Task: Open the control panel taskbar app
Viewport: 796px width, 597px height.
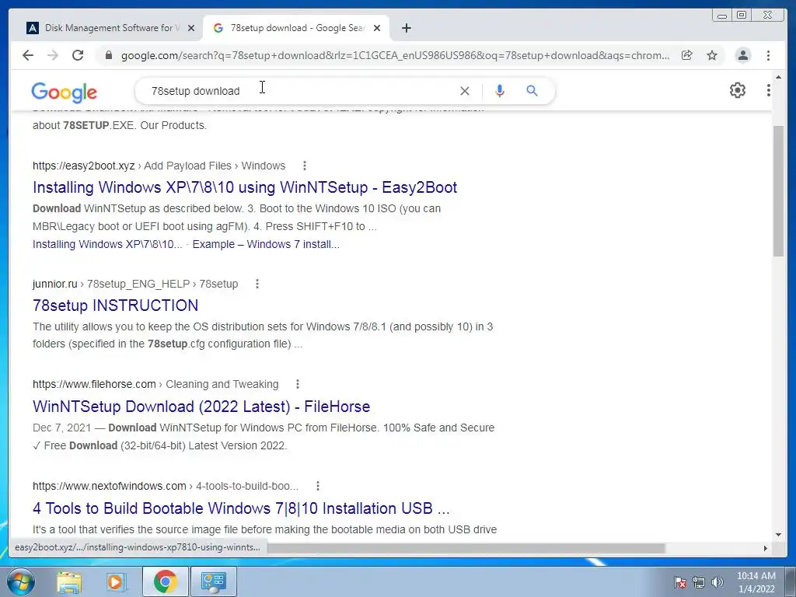Action: coord(213,581)
